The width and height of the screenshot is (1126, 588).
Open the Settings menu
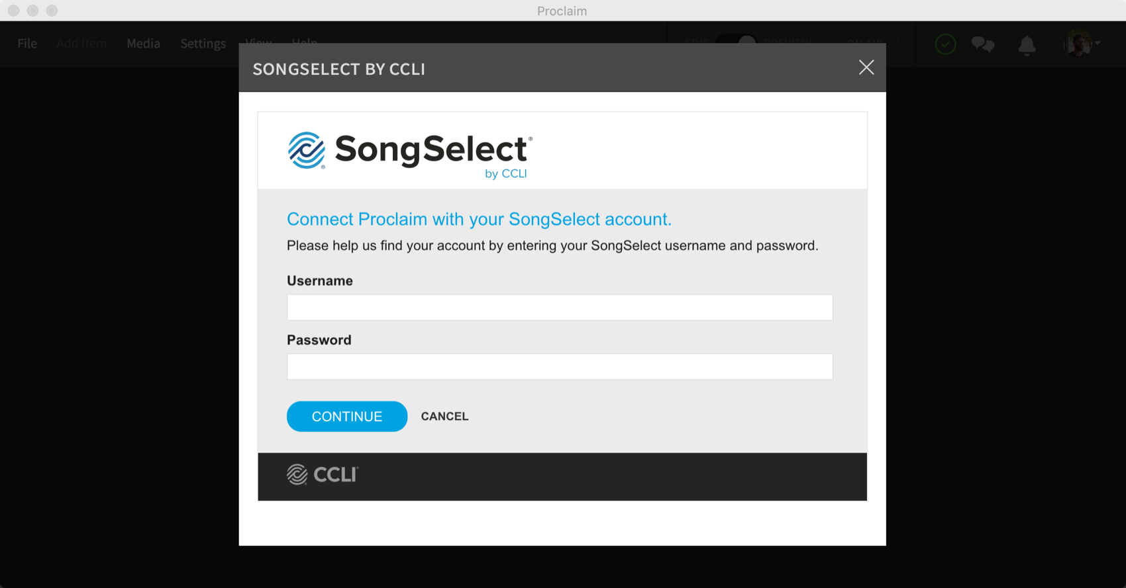(x=203, y=44)
